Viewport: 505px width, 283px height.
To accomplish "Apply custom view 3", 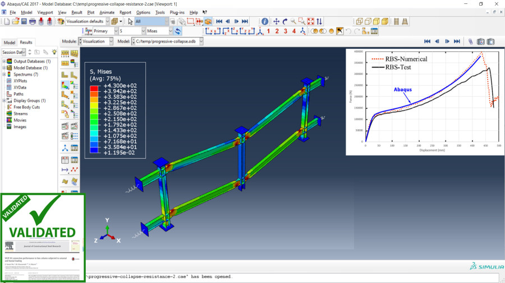I will [x=286, y=31].
